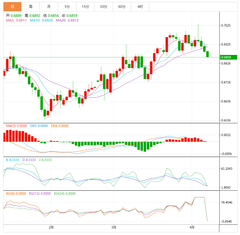Click the high price value 0.6892
Screen dimensions: 240x235
pyautogui.click(x=35, y=16)
